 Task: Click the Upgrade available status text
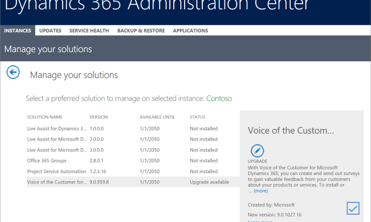(x=208, y=182)
